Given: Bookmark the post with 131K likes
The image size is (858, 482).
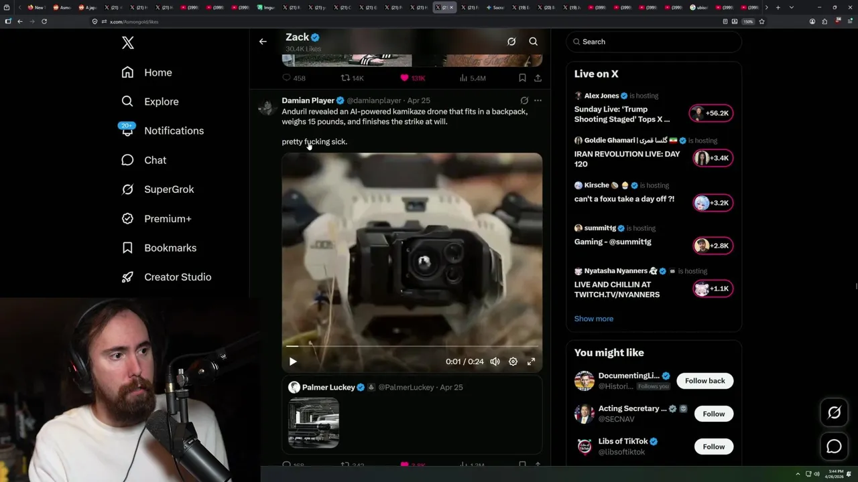Looking at the screenshot, I should tap(522, 78).
